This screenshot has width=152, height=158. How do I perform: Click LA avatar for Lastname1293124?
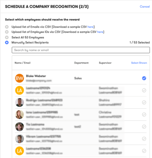[x=19, y=90]
